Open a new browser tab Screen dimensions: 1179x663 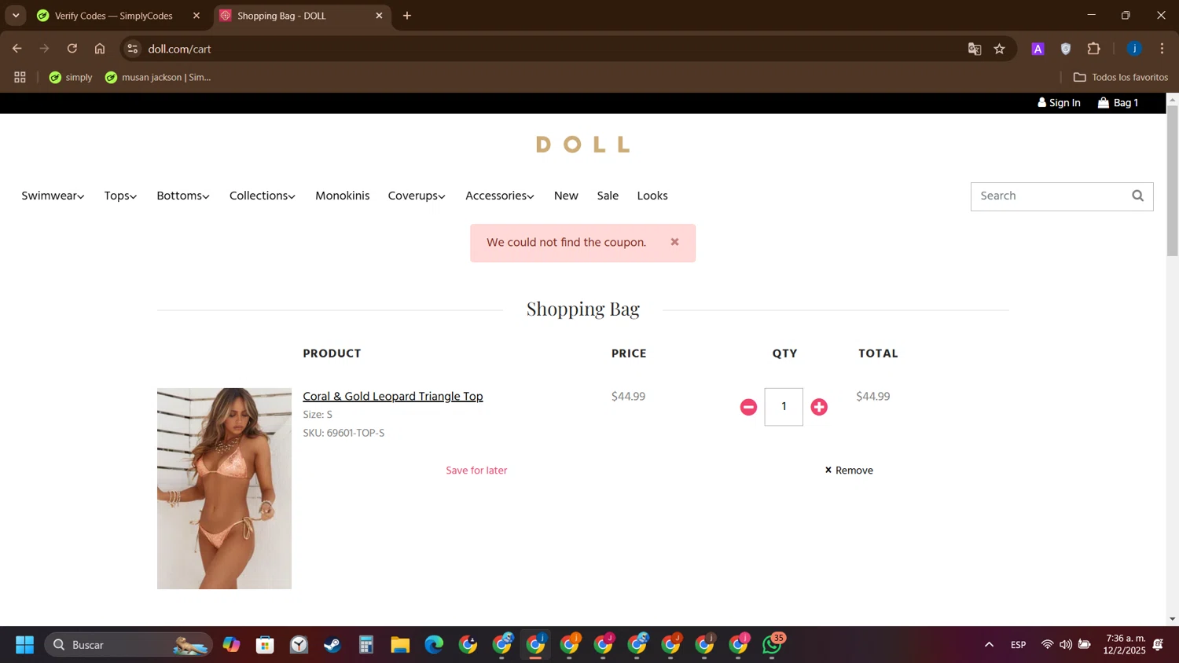(407, 16)
